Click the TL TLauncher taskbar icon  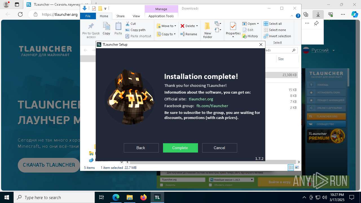pos(157,197)
